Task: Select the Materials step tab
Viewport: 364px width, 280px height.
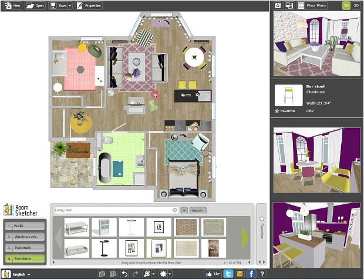Action: click(24, 247)
